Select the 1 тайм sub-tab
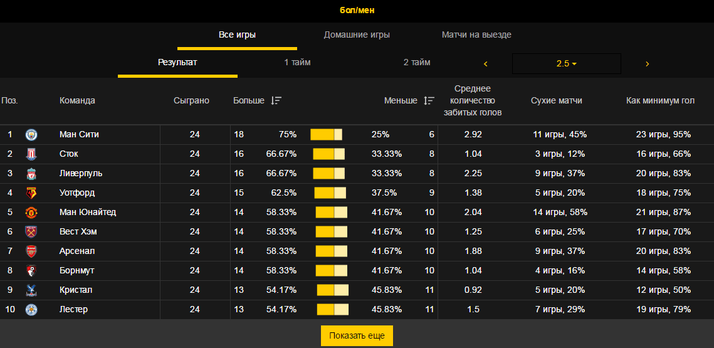This screenshot has height=348, width=714. pos(297,63)
